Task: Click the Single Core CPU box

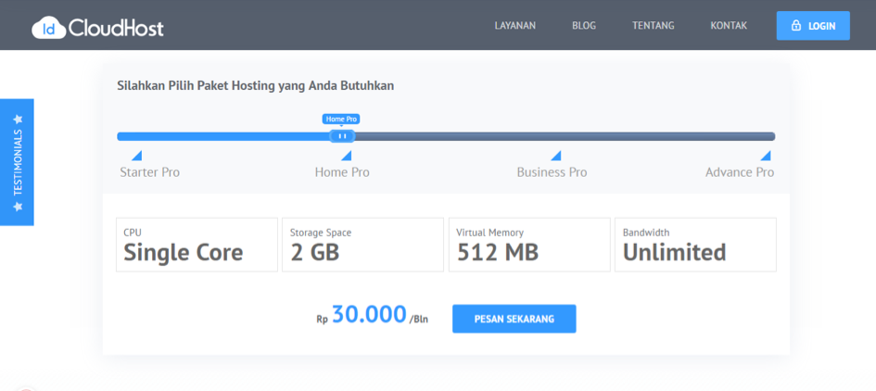Action: (197, 245)
